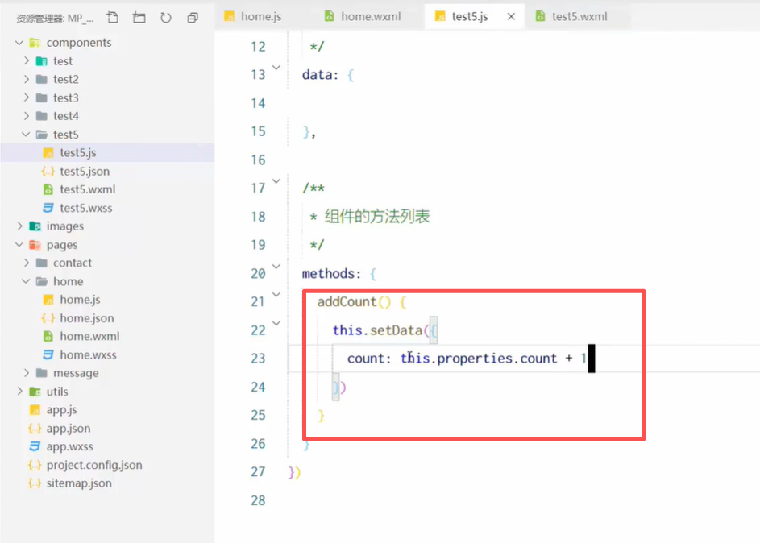Viewport: 760px width, 543px height.
Task: Fold the addCount function at line 21
Action: 276,295
